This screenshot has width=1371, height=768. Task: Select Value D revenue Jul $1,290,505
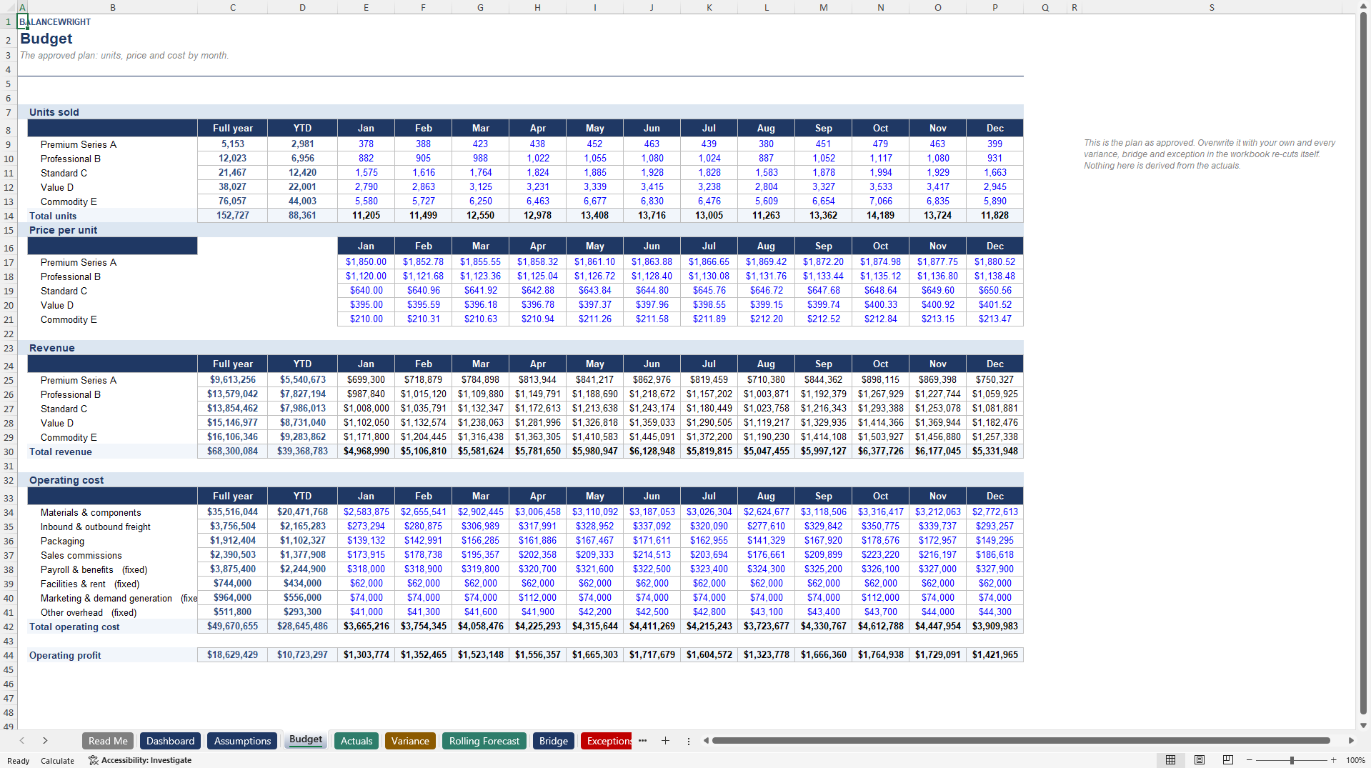point(709,422)
